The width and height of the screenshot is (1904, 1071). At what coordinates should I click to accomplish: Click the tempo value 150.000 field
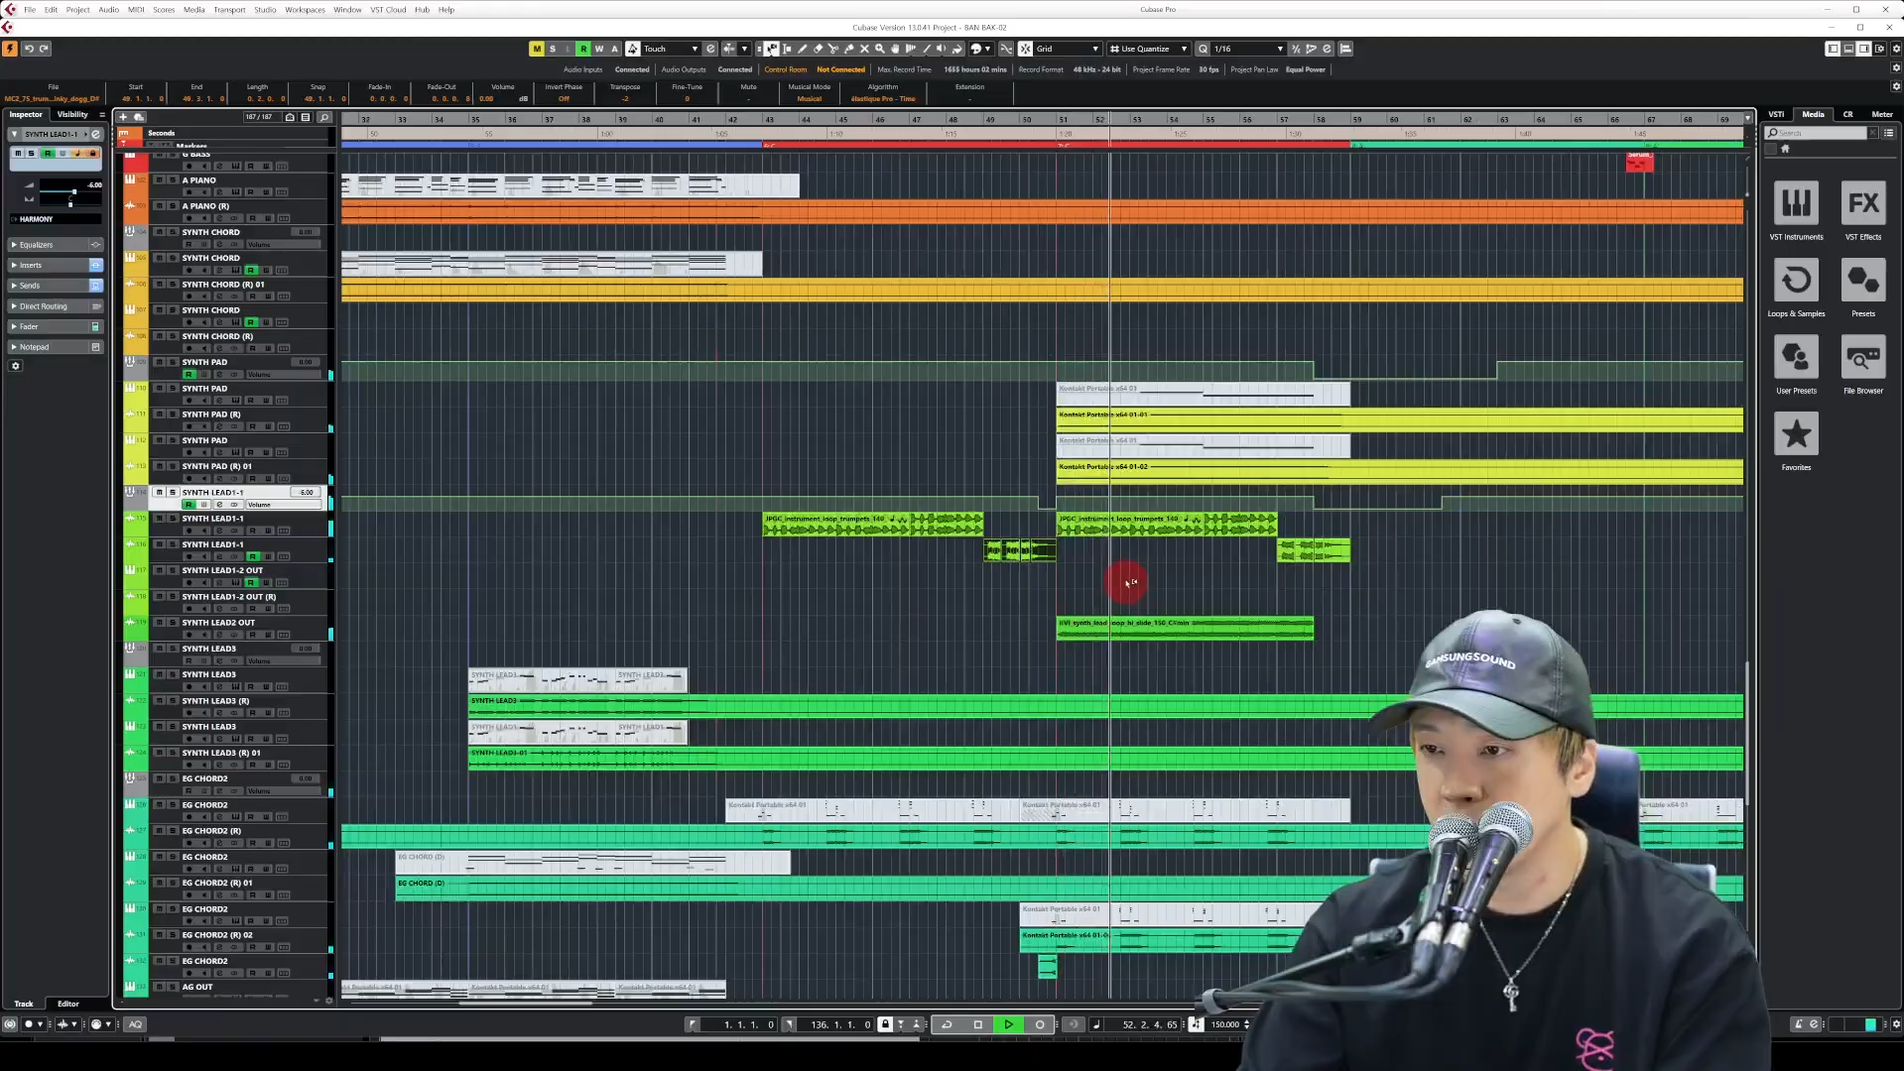pos(1225,1024)
